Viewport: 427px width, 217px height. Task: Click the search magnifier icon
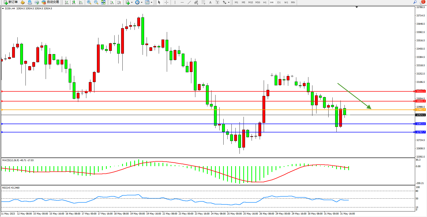click(x=415, y=2)
